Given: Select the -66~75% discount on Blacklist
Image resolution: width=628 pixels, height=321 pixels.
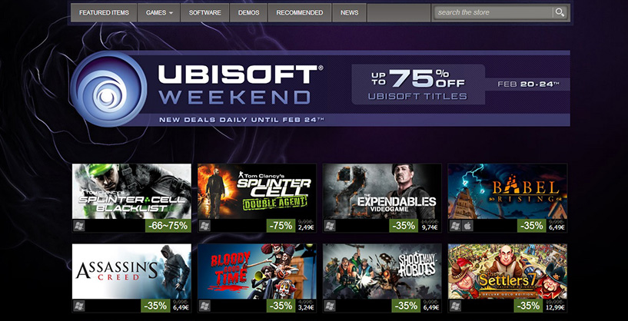Looking at the screenshot, I should pos(168,226).
